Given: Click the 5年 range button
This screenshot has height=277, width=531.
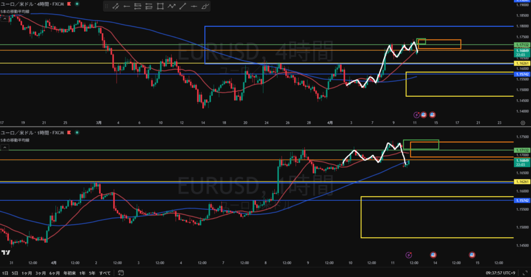Looking at the screenshot, I should [91, 272].
